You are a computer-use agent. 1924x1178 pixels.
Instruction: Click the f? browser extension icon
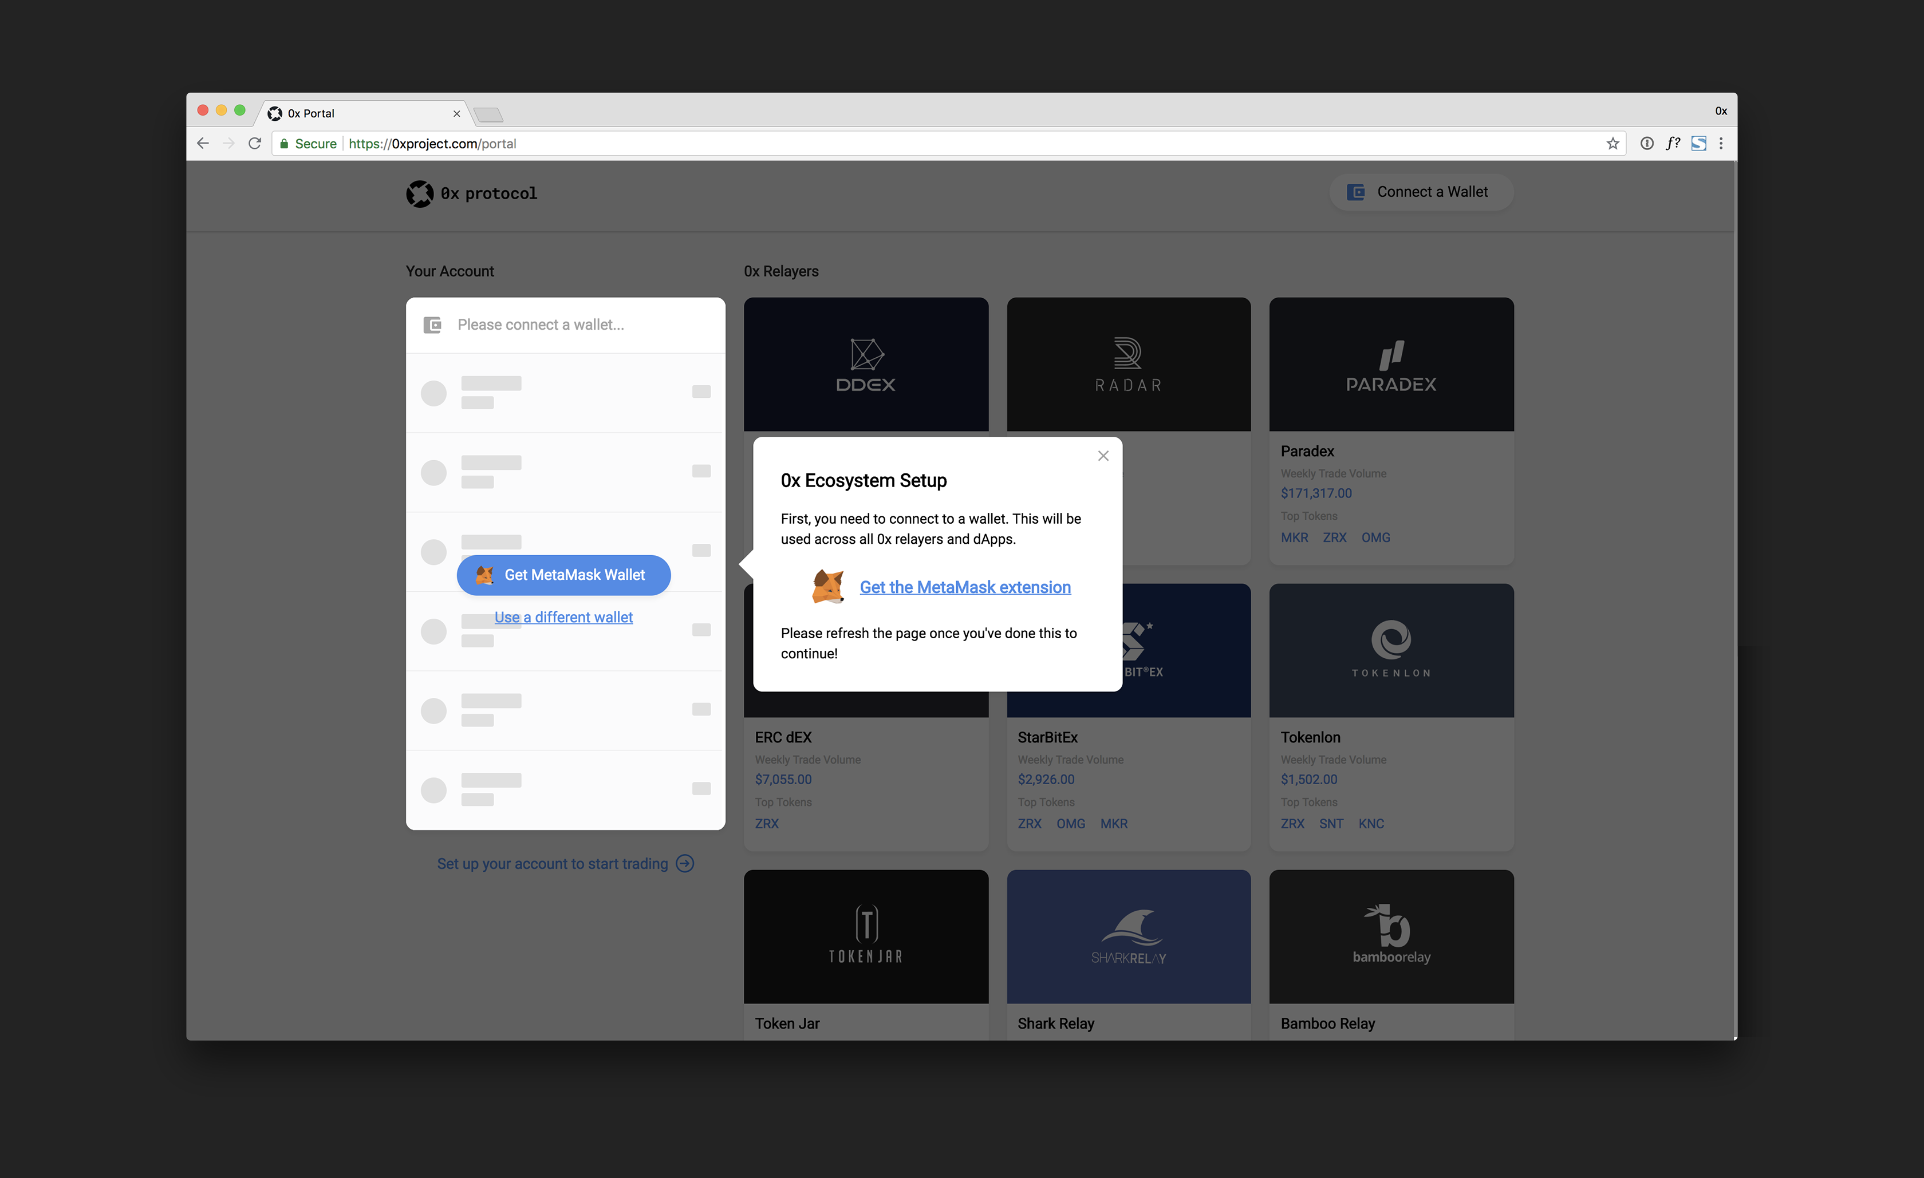(1673, 144)
